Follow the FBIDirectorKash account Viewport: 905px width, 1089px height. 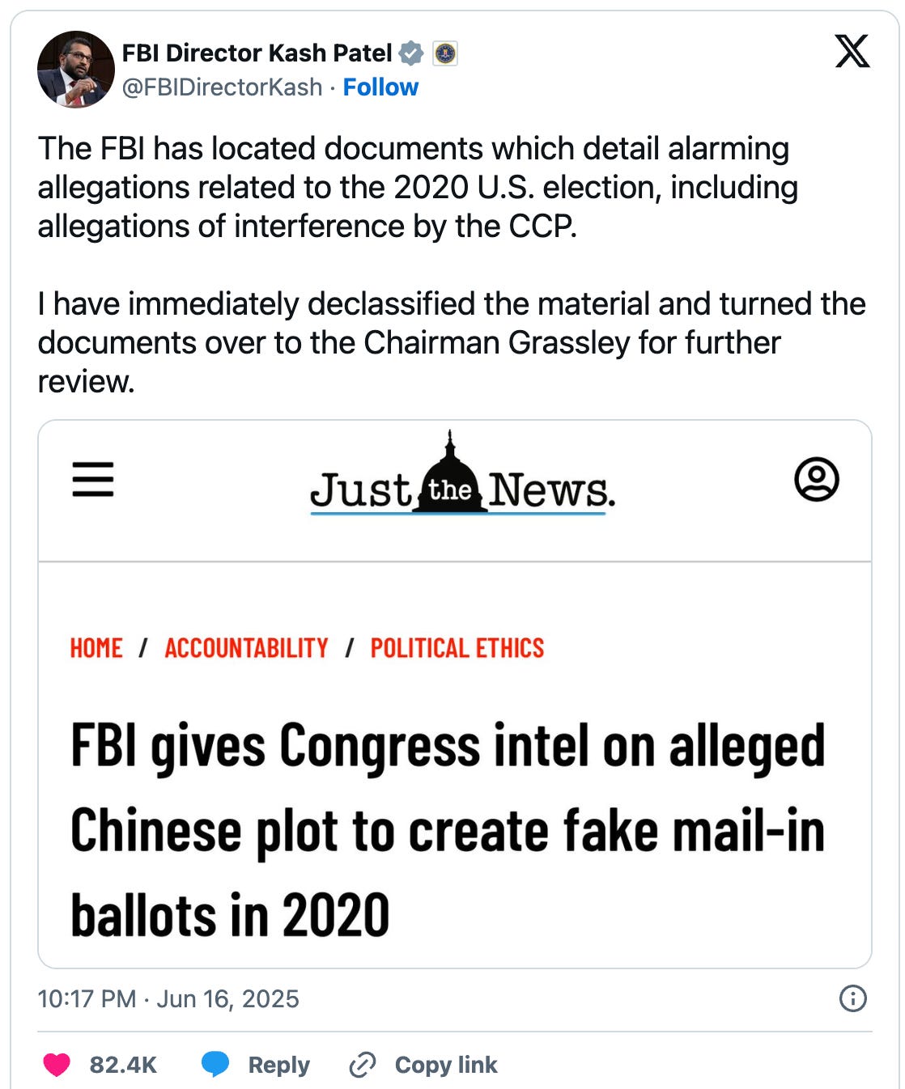tap(380, 87)
